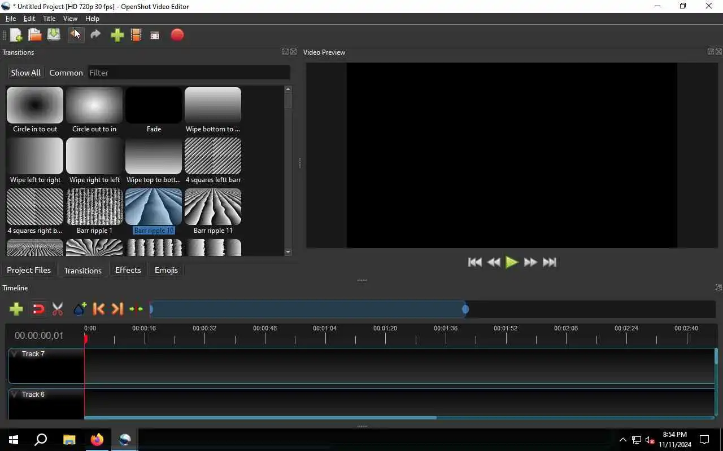
Task: Play the video preview
Action: pos(512,262)
